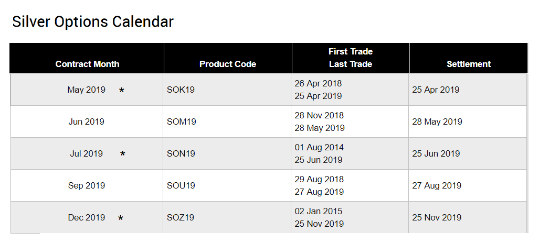Click the Jun 2019 contract month cell

[x=86, y=122]
